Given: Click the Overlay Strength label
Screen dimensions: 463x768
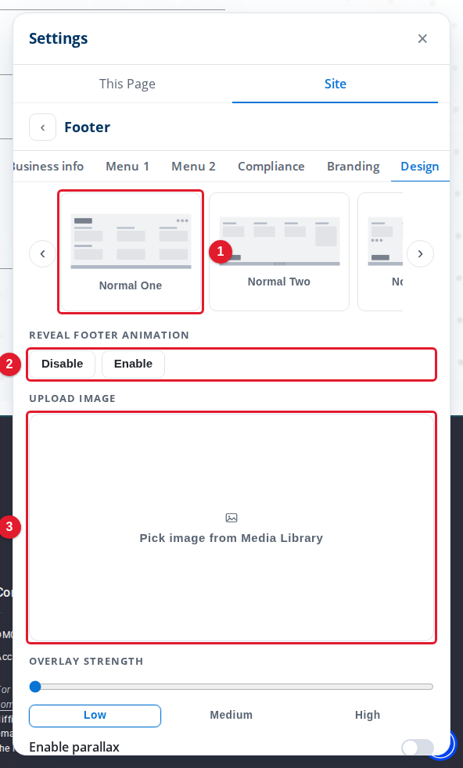Looking at the screenshot, I should coord(86,661).
